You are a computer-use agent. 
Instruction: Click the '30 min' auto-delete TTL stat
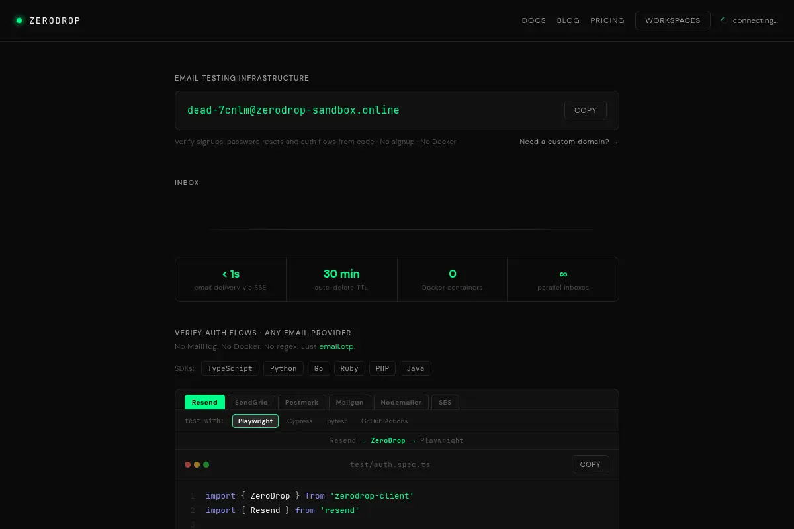coord(341,279)
